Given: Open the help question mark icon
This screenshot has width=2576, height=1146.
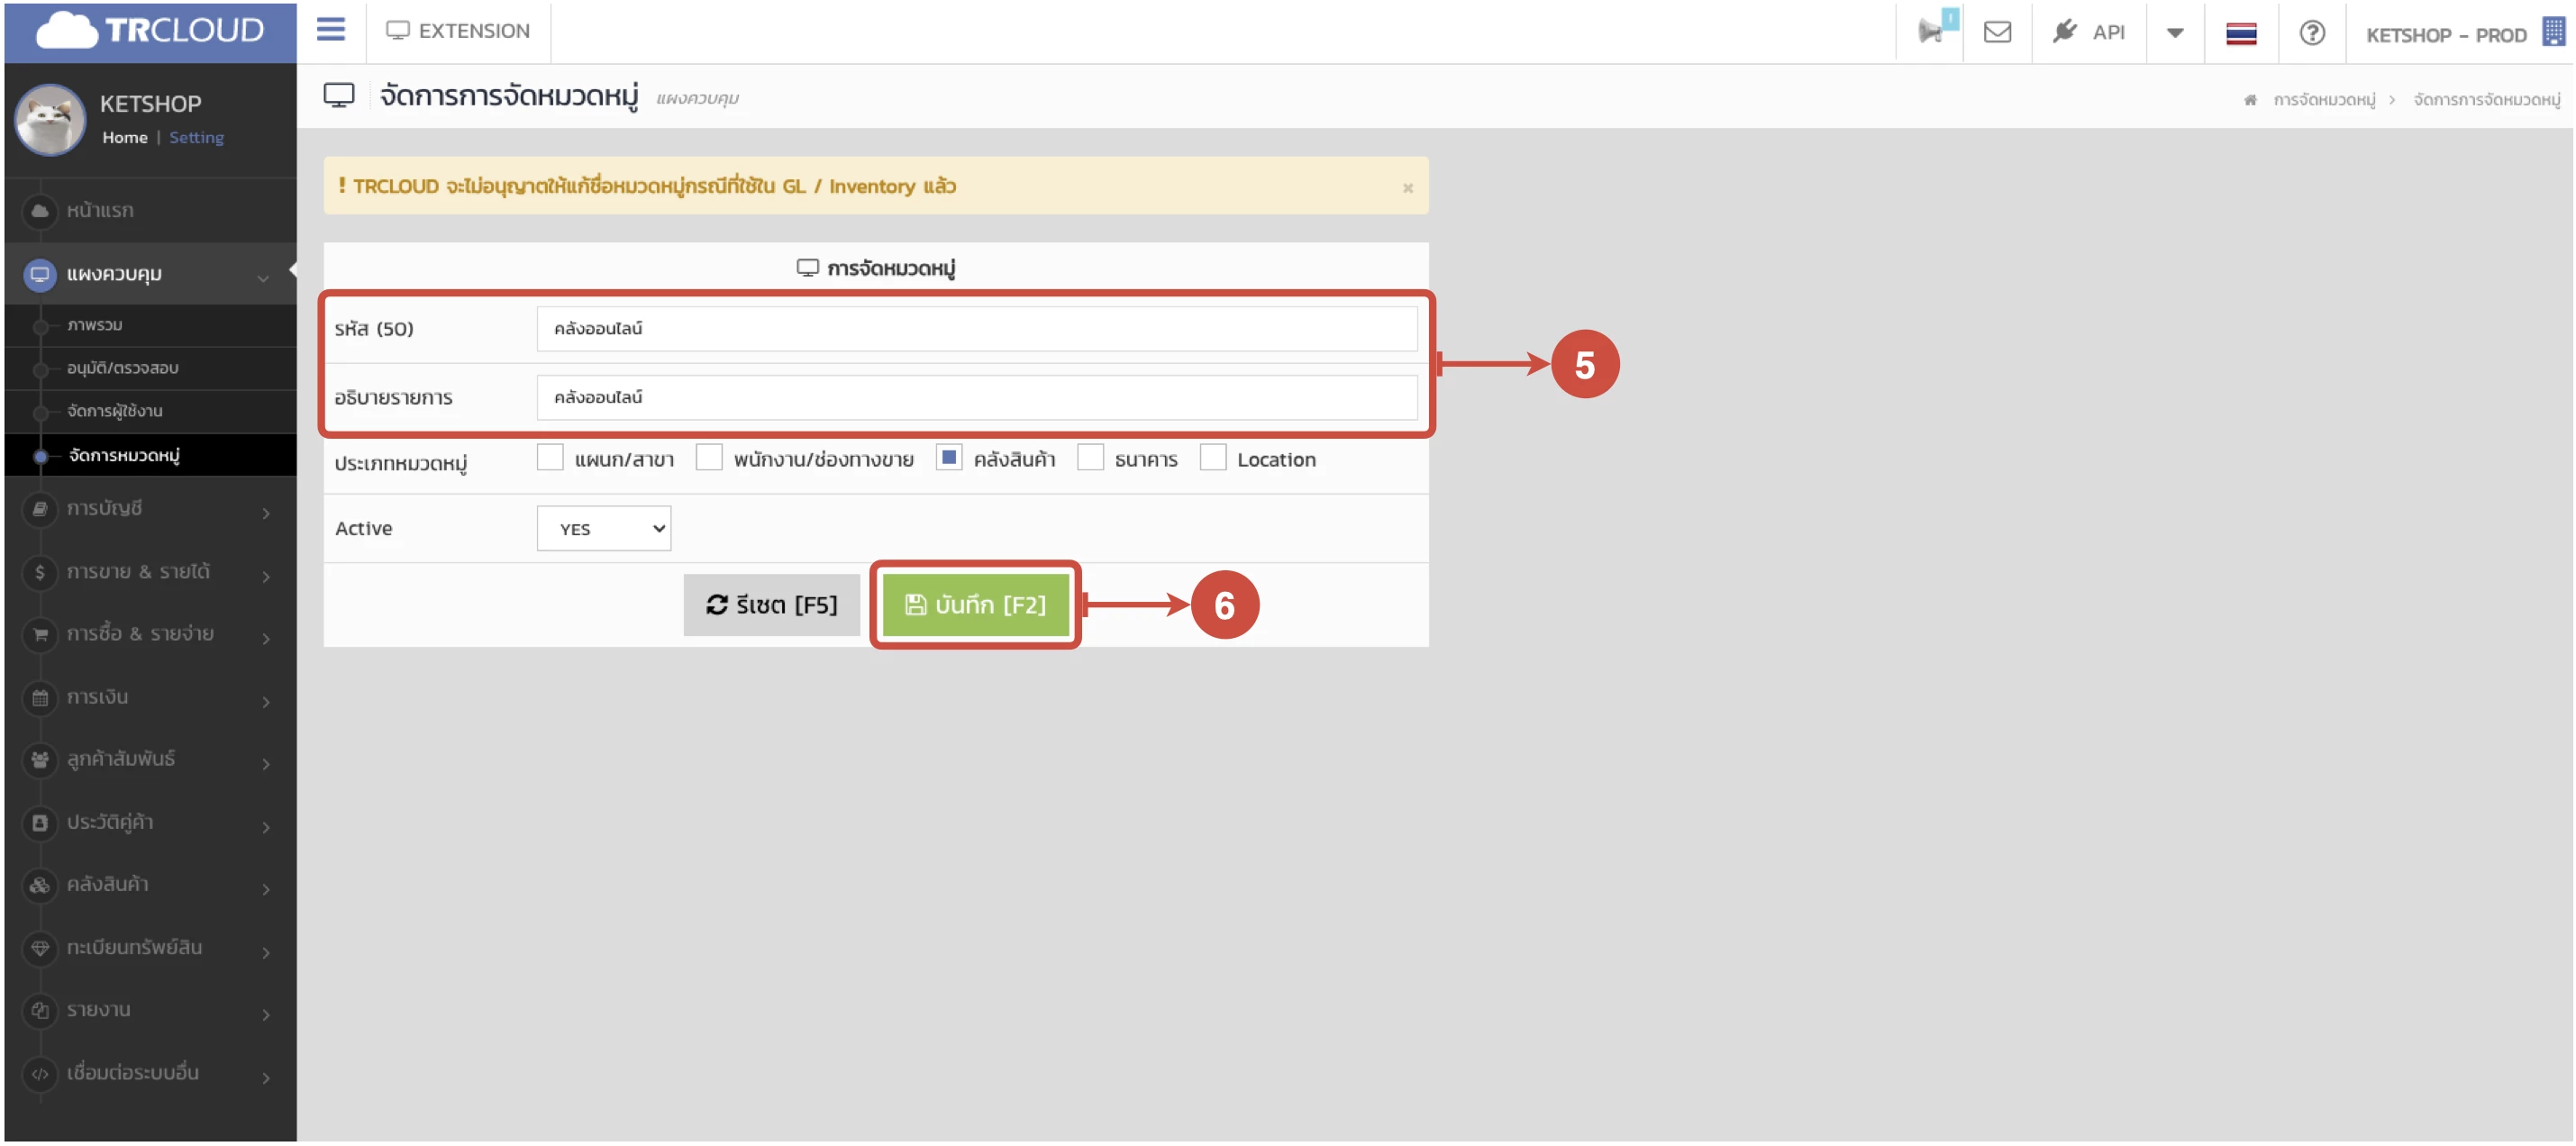Looking at the screenshot, I should [x=2311, y=32].
